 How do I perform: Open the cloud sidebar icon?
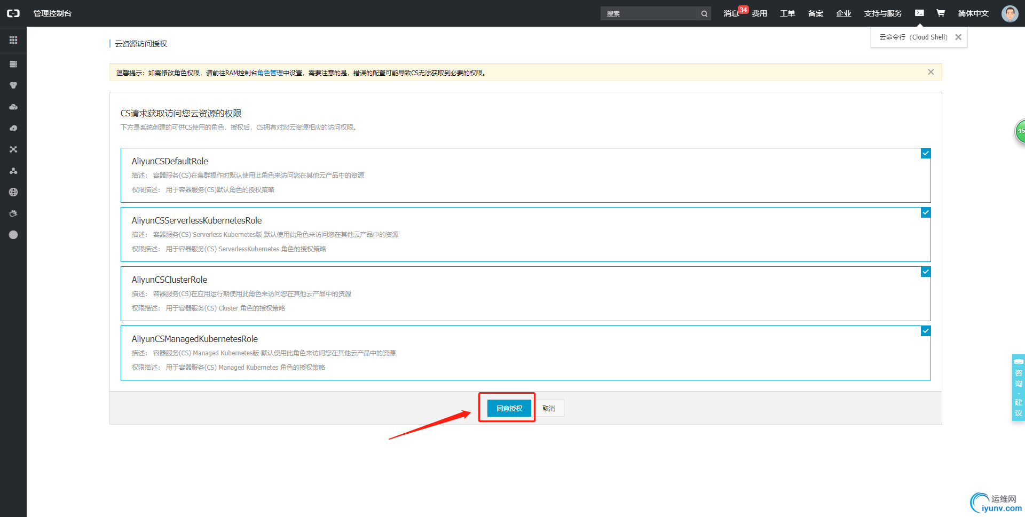[13, 107]
